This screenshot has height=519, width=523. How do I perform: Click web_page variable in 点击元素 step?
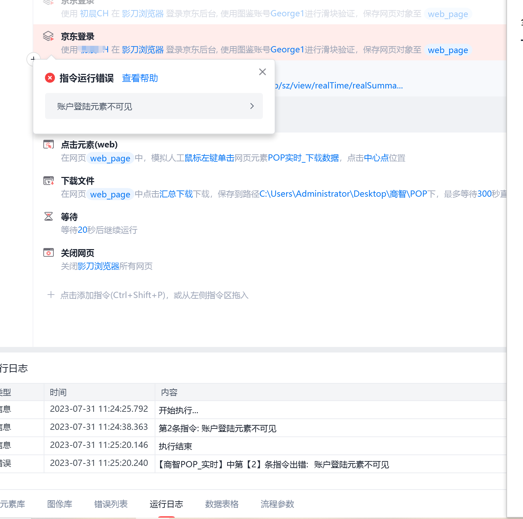[110, 159]
